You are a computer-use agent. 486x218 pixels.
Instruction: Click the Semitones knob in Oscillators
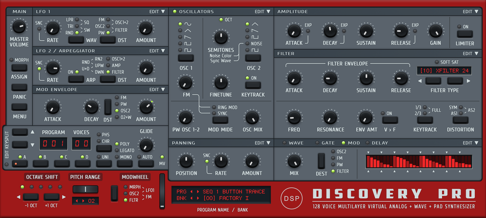pos(221,37)
